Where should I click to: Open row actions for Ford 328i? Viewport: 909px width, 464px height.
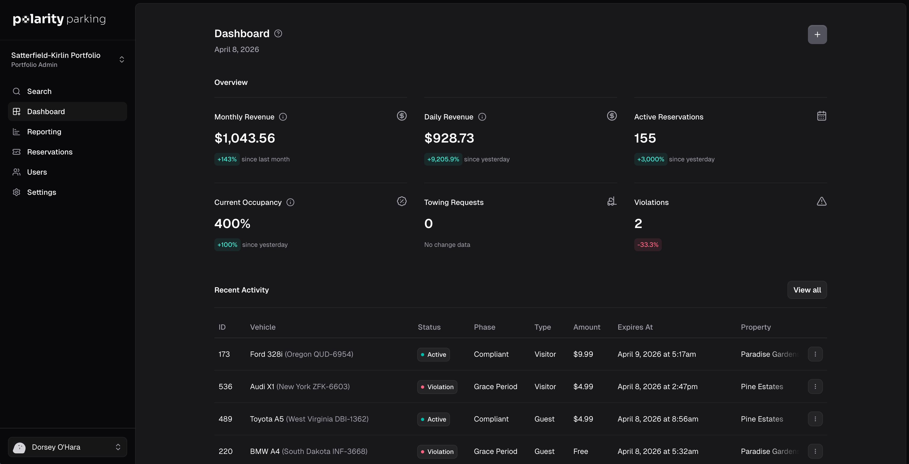click(x=815, y=354)
